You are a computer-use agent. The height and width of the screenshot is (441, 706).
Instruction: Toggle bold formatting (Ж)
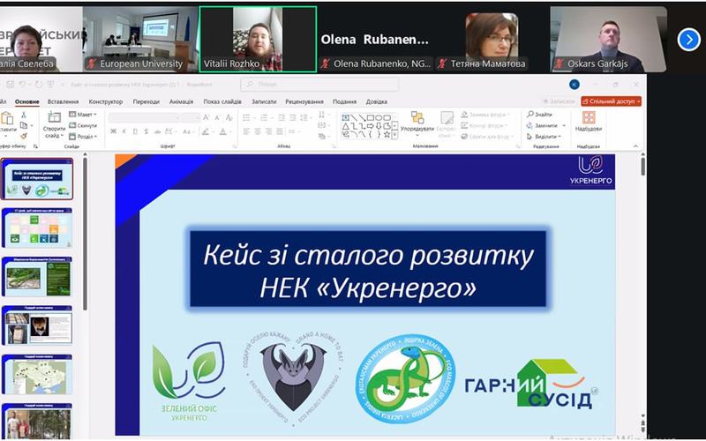[113, 131]
